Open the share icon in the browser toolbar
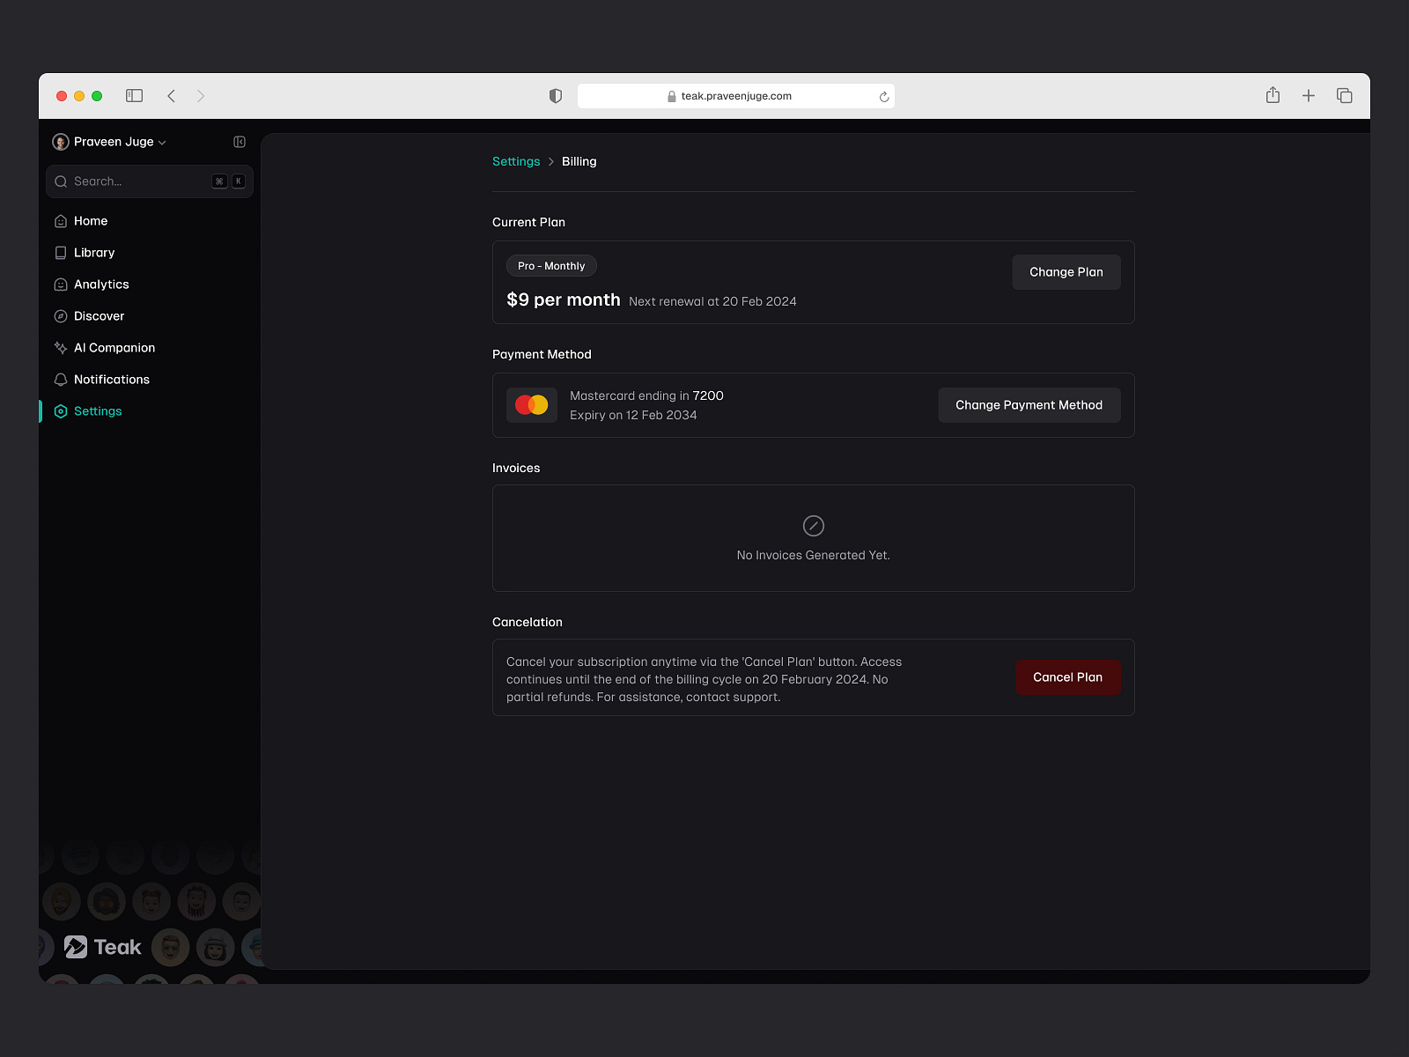The image size is (1409, 1057). (1272, 95)
